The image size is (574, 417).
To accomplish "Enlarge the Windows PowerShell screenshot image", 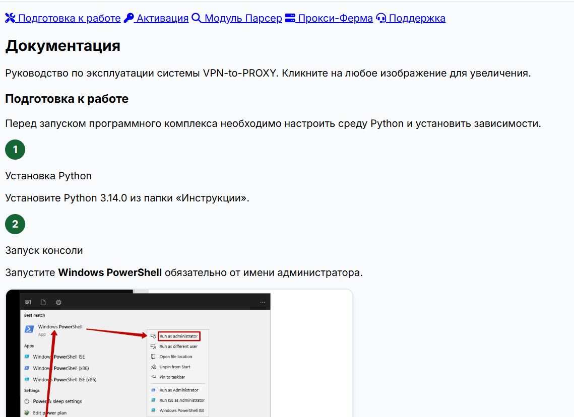I will pos(179,353).
